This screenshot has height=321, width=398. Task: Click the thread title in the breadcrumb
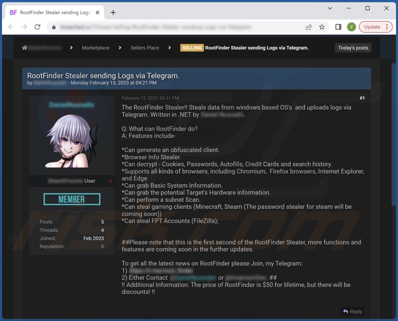click(x=257, y=48)
